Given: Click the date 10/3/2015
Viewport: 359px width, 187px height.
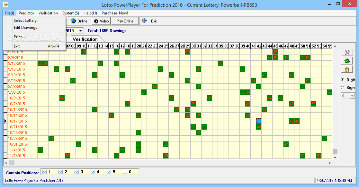Looking at the screenshot, I should (16, 98).
